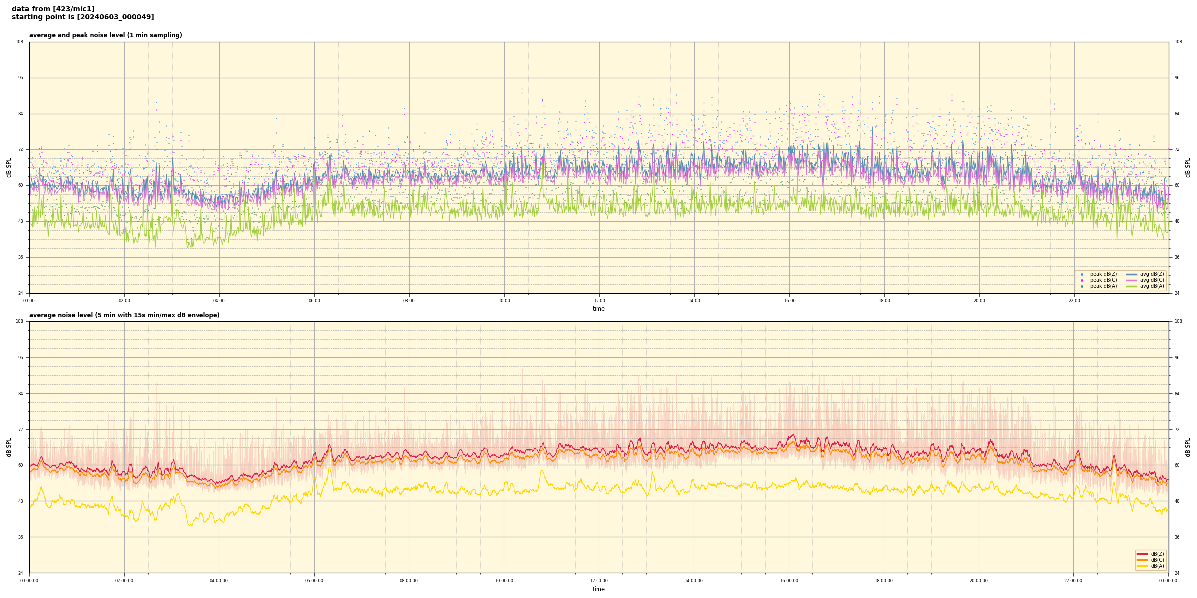Click the 22:00:00 tick label on bottom chart
This screenshot has height=598, width=1197.
click(1073, 581)
